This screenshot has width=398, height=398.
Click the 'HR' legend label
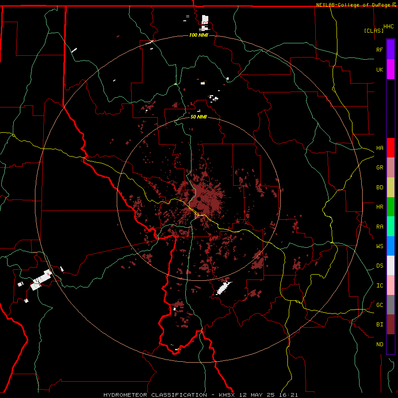coord(379,207)
